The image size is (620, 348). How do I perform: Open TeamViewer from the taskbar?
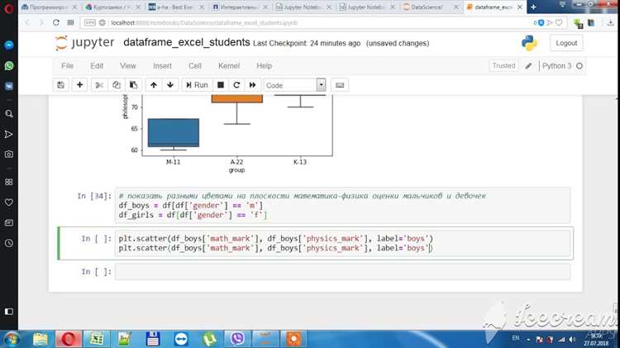(181, 339)
